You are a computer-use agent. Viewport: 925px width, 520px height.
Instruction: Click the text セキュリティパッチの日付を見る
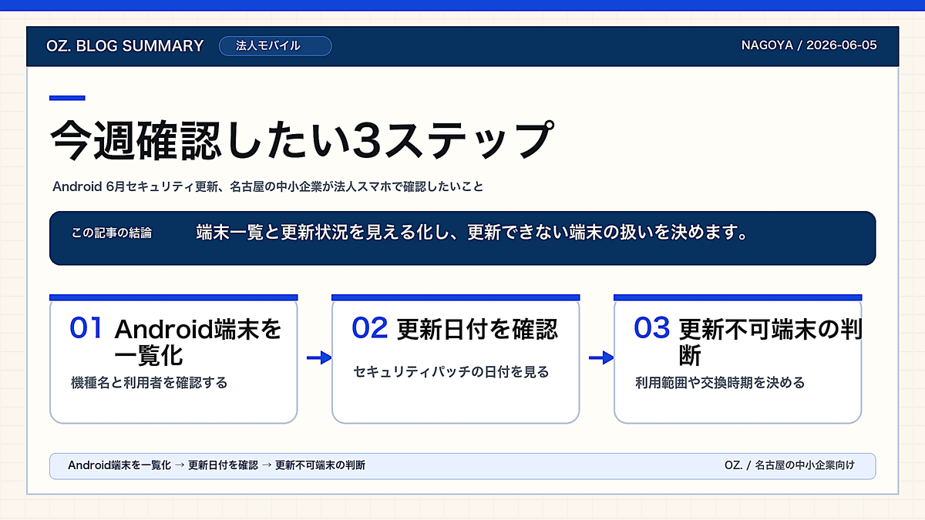click(451, 372)
